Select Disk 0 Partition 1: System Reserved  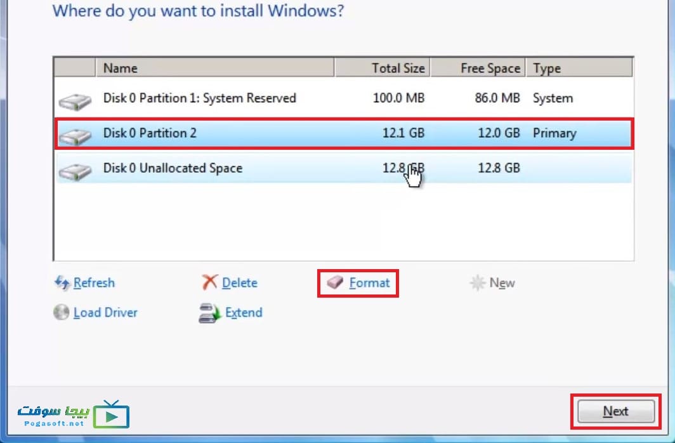tap(199, 98)
